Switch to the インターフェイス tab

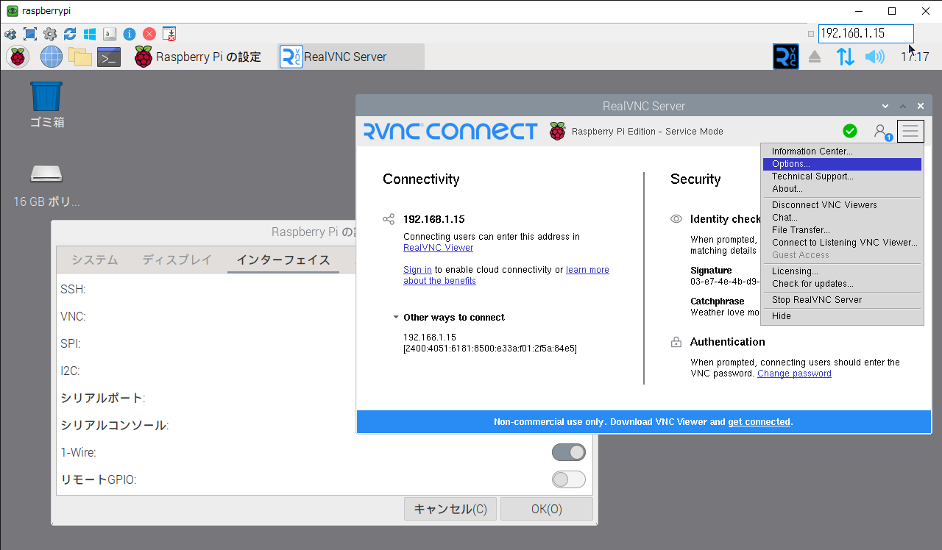(283, 260)
